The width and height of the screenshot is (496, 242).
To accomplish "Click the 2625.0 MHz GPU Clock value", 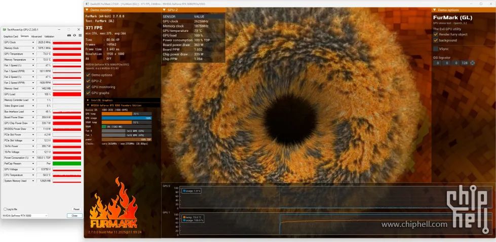I will pos(44,42).
